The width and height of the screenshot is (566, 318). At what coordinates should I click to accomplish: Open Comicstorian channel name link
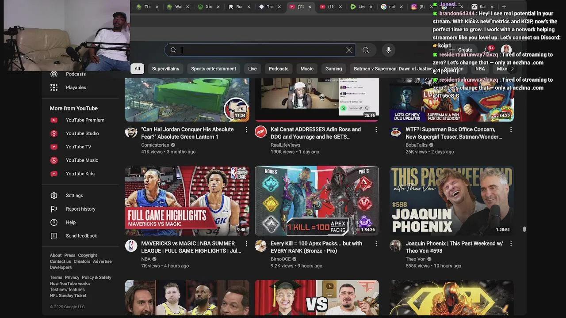155,145
